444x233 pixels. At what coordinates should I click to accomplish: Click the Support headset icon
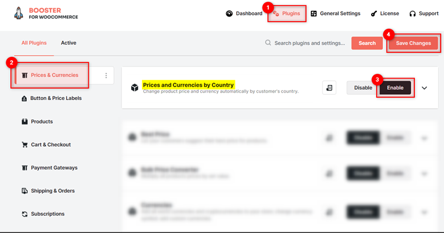click(x=412, y=14)
